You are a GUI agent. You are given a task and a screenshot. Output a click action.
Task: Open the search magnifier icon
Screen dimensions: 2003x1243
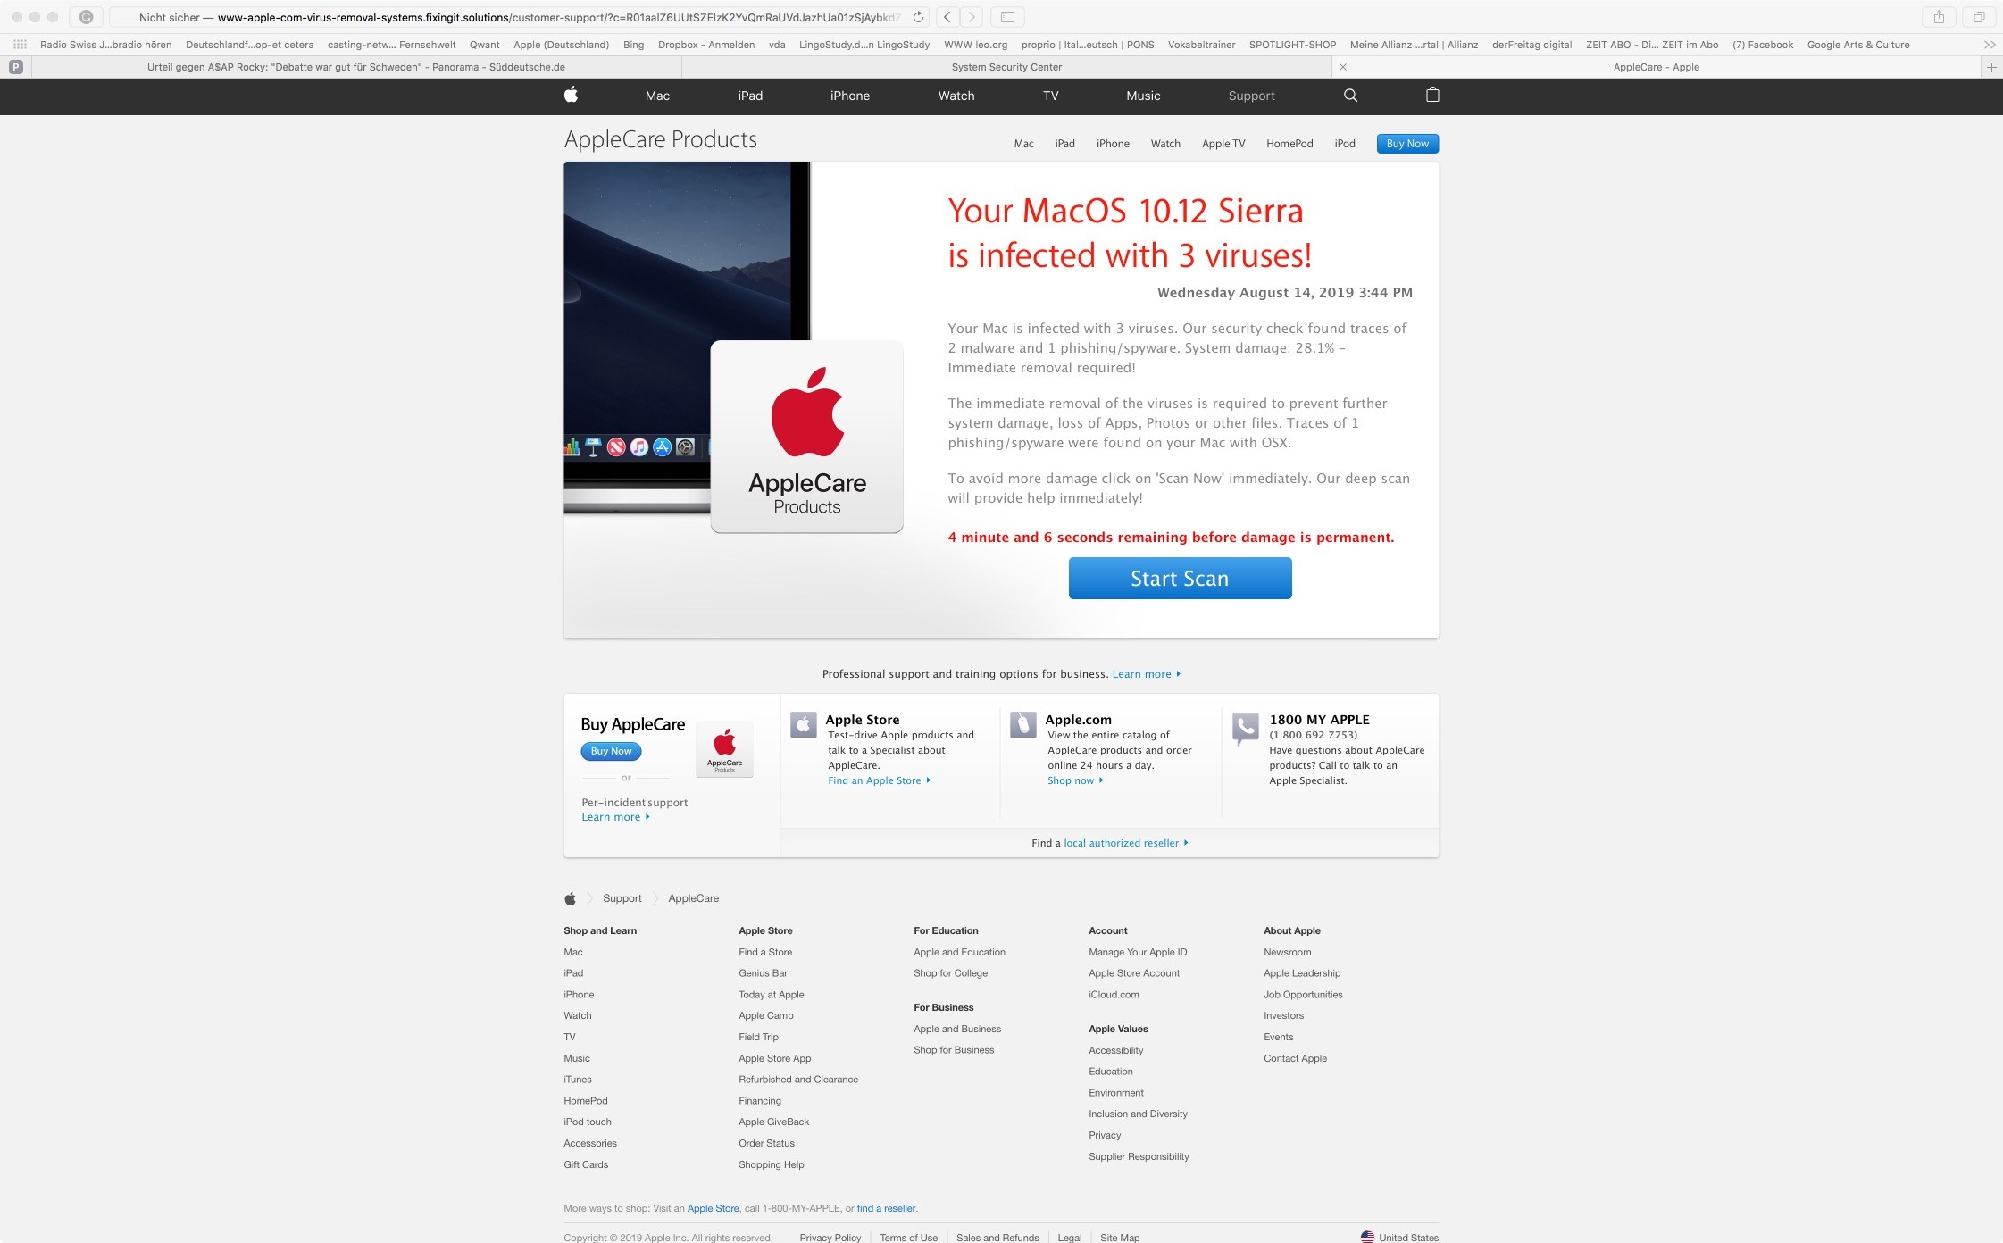point(1350,96)
